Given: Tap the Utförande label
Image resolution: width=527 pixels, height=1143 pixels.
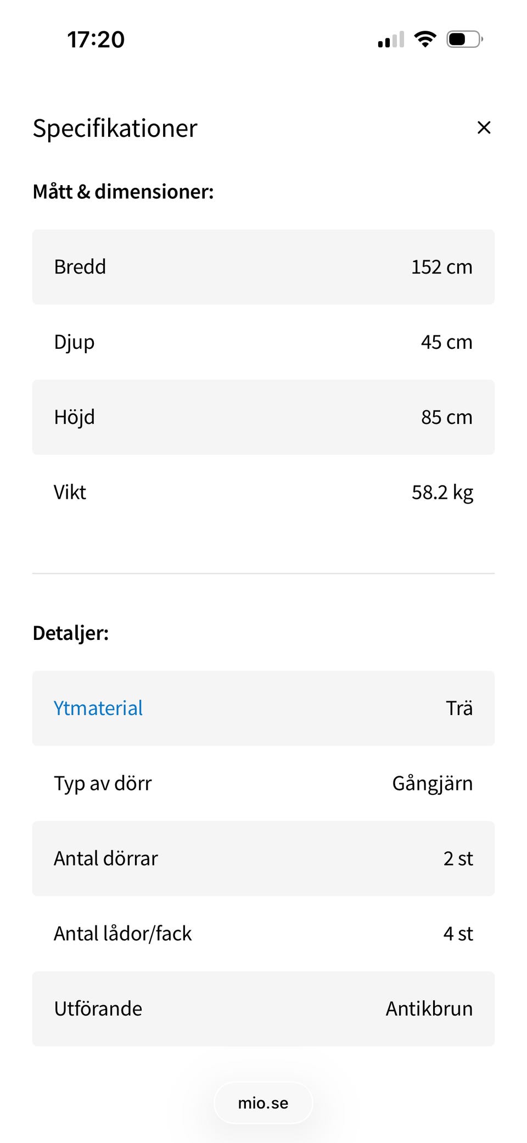Looking at the screenshot, I should click(98, 1009).
